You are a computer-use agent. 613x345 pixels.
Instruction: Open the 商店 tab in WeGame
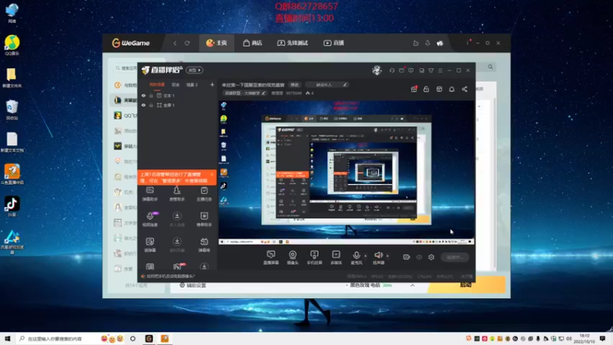pyautogui.click(x=252, y=43)
